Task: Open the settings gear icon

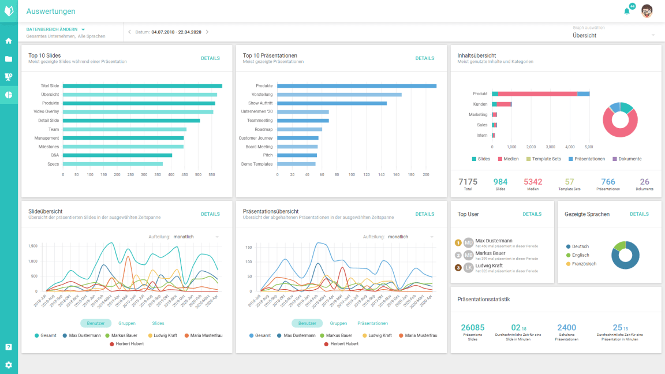Action: [x=9, y=365]
